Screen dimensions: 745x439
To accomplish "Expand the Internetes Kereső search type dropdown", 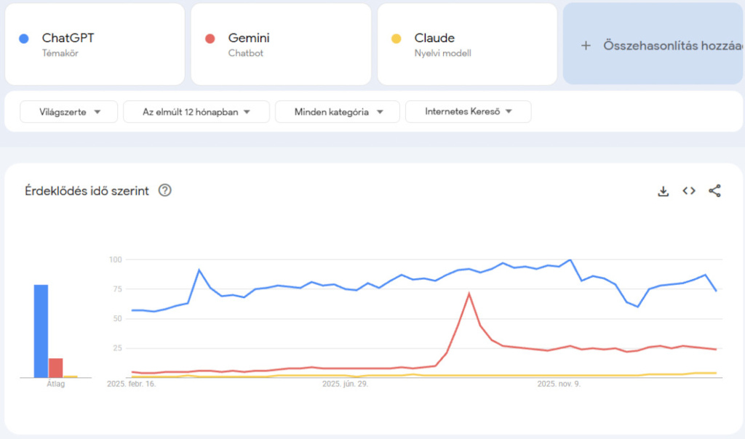I will point(468,112).
